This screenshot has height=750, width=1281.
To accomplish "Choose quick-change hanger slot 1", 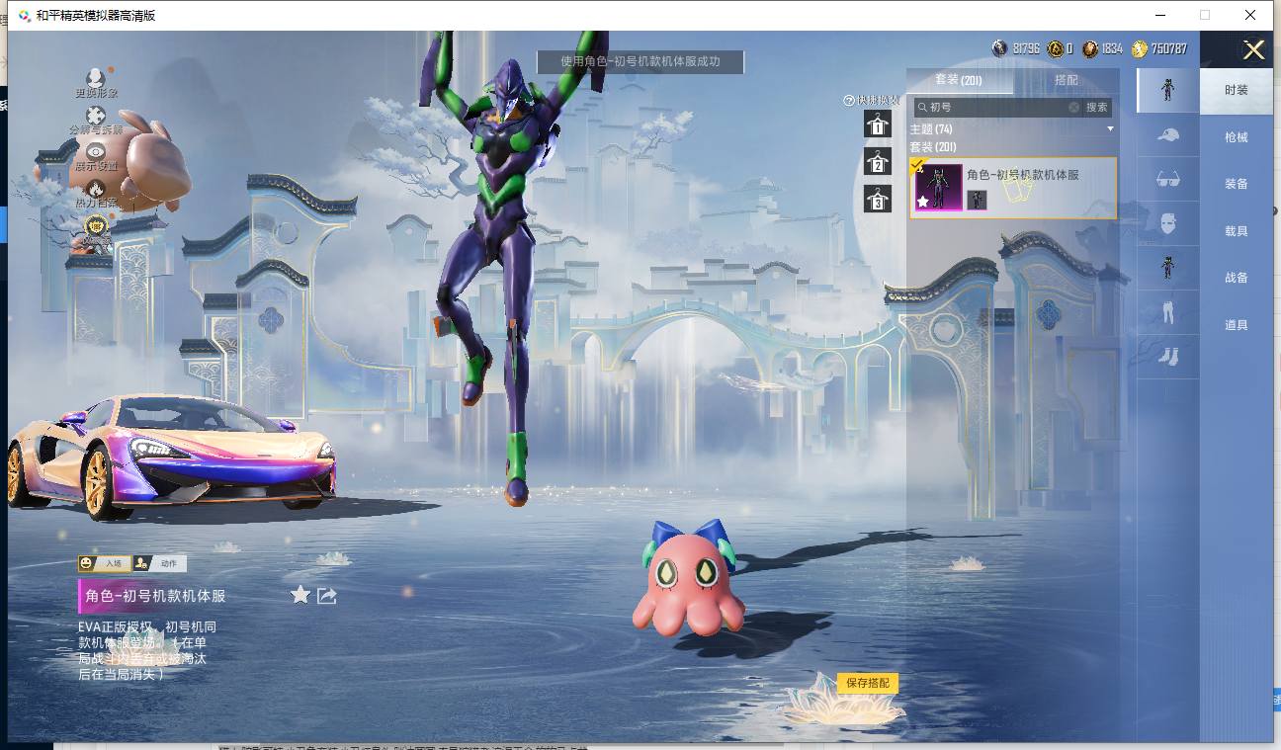I will (x=877, y=125).
